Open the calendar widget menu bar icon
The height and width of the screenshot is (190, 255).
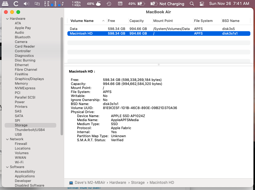[120, 4]
